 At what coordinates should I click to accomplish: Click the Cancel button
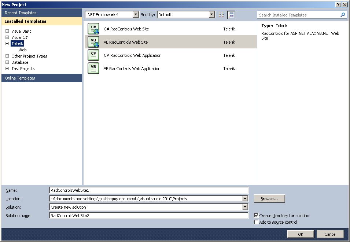click(330, 234)
